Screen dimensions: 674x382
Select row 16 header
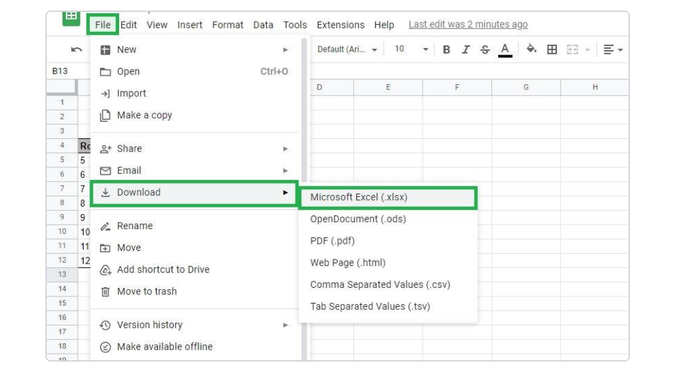(x=63, y=317)
